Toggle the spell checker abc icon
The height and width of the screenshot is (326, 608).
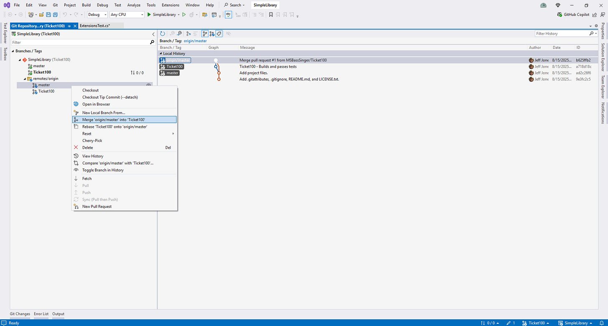pyautogui.click(x=228, y=15)
